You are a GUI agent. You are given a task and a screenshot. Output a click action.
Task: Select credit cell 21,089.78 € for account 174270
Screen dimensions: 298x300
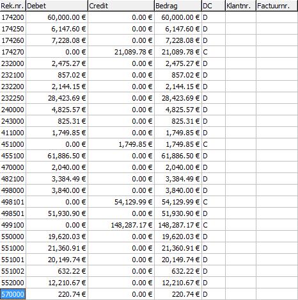[121, 52]
